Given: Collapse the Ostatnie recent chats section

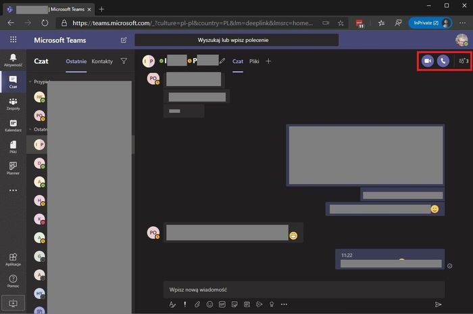Looking at the screenshot, I should pos(30,129).
